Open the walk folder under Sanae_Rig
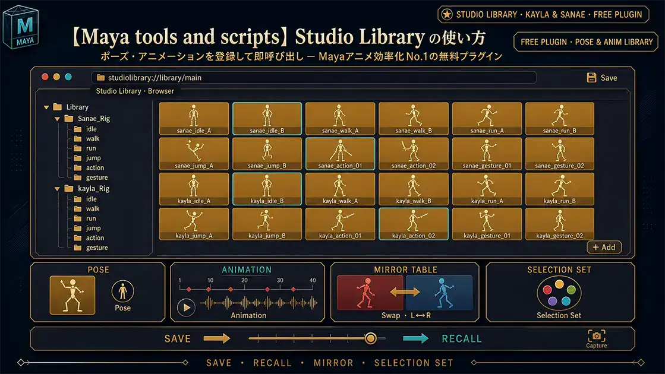 (x=87, y=138)
